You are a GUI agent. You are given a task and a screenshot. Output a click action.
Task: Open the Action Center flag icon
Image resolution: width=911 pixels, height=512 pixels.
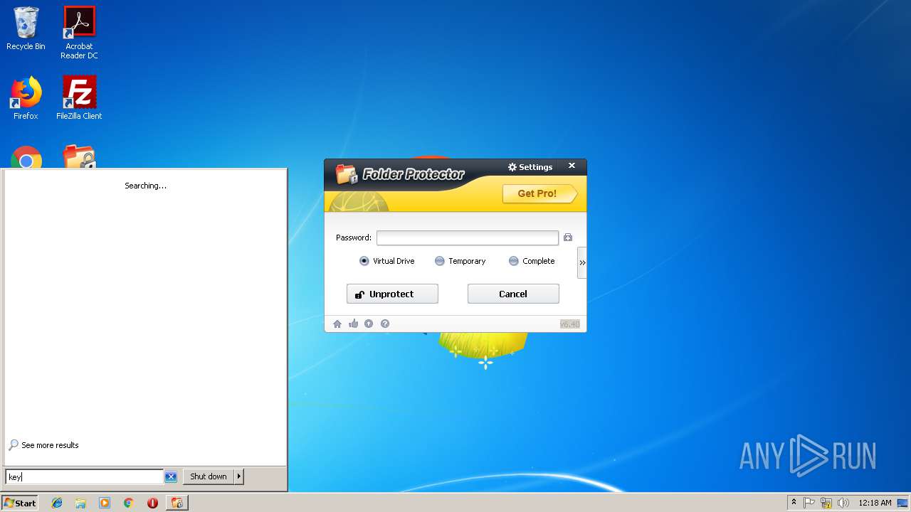(x=809, y=503)
